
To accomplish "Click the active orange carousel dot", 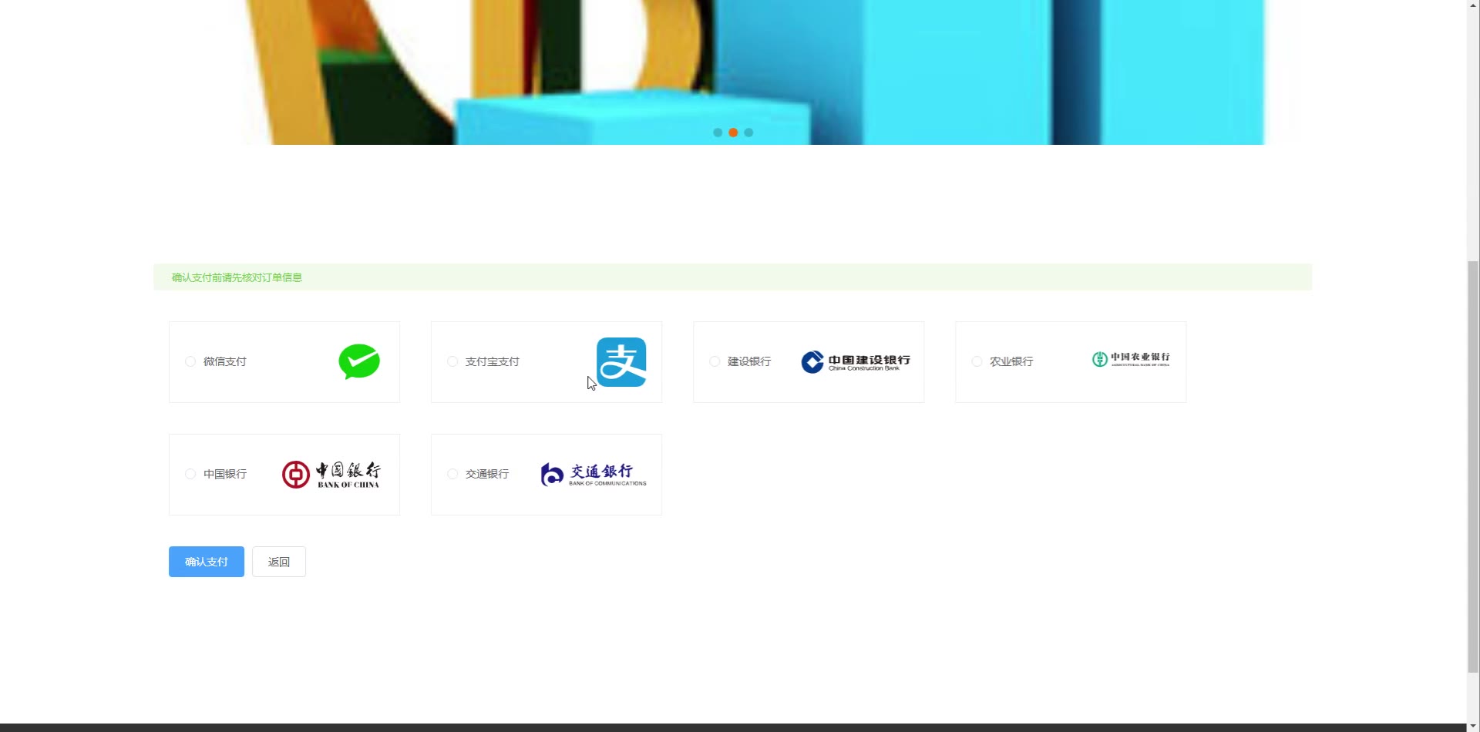I will coord(733,133).
